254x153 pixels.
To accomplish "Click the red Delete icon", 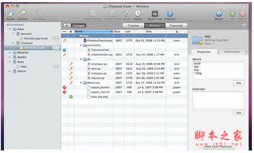I will coord(242,14).
